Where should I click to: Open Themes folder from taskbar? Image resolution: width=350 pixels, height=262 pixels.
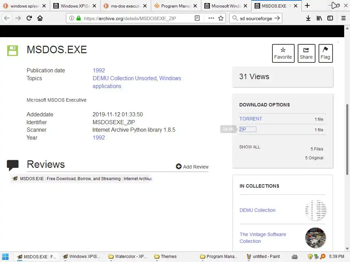point(165,257)
